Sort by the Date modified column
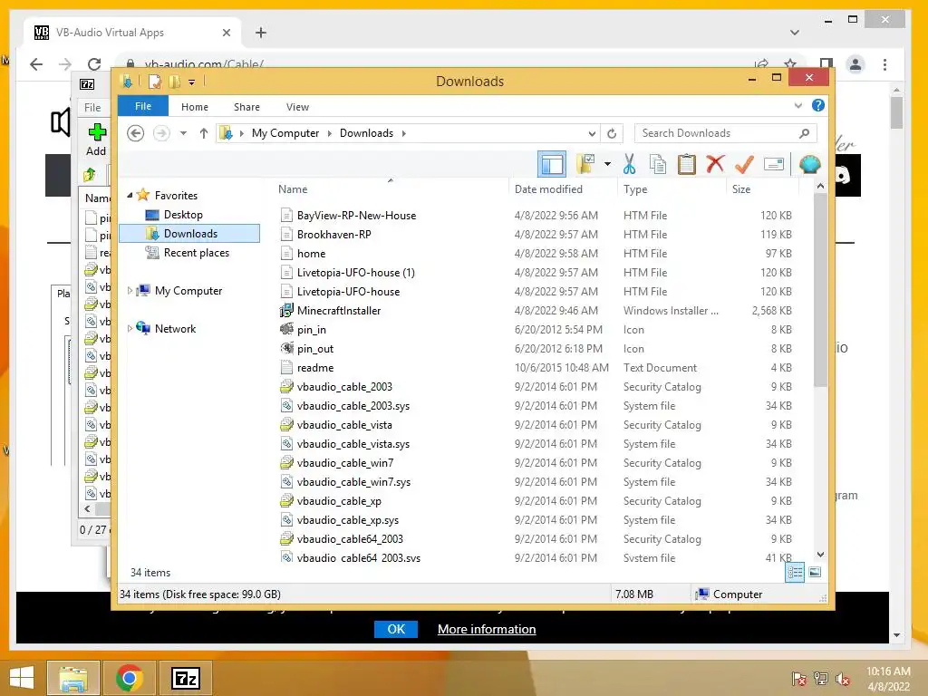Viewport: 928px width, 696px height. pos(548,189)
